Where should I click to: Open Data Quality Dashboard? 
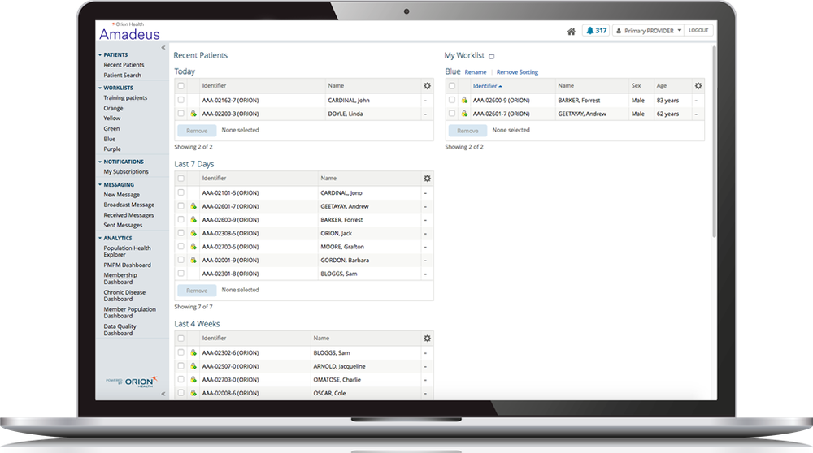(x=120, y=330)
